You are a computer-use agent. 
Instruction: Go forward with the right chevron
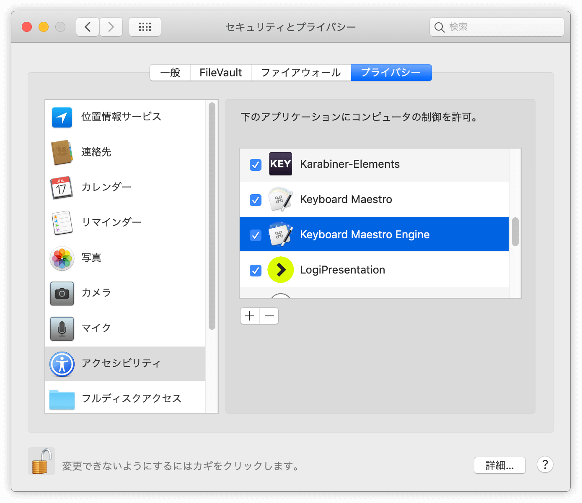click(111, 27)
